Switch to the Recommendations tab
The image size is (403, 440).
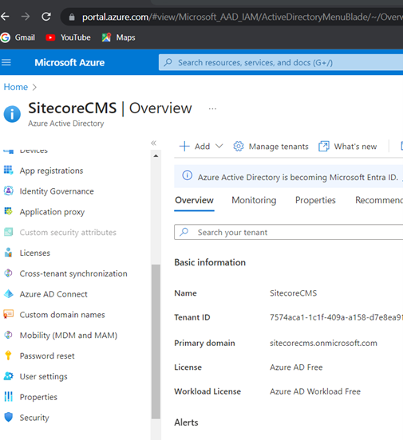[379, 200]
